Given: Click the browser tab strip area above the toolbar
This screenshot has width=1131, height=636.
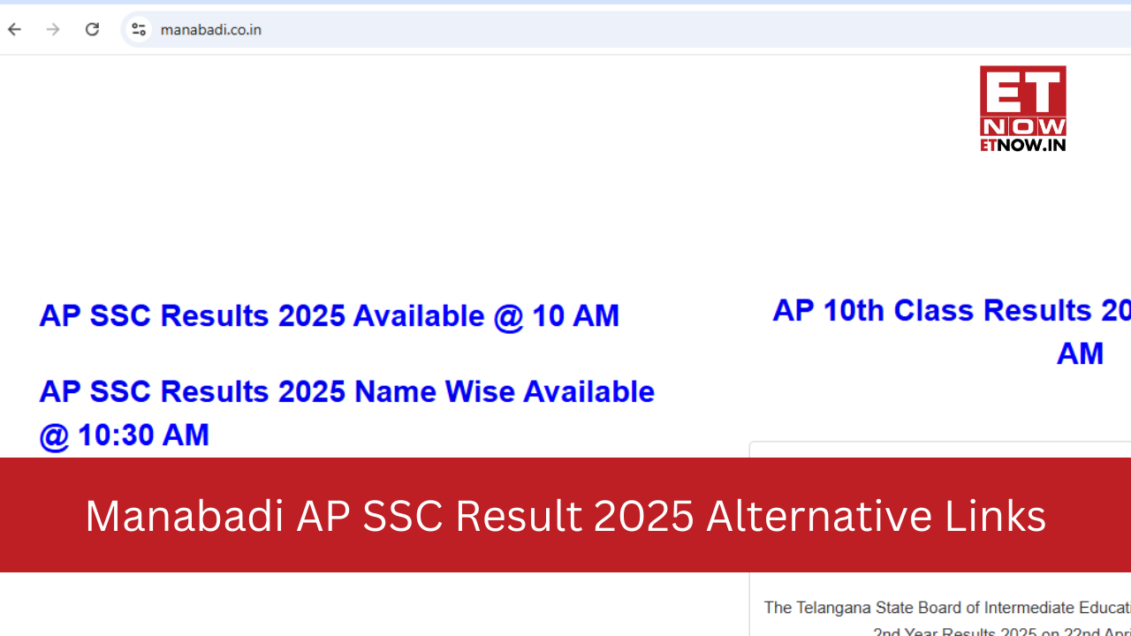Looking at the screenshot, I should [565, 6].
